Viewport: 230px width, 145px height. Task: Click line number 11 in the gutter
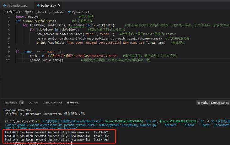click(8, 60)
